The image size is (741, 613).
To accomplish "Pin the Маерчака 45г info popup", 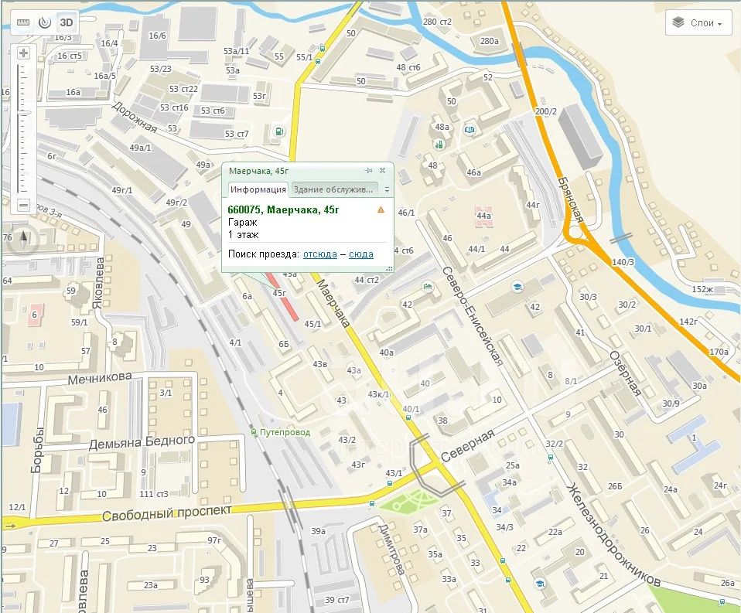I will tap(369, 171).
